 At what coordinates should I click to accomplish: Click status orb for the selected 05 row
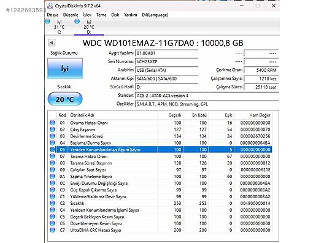53,149
